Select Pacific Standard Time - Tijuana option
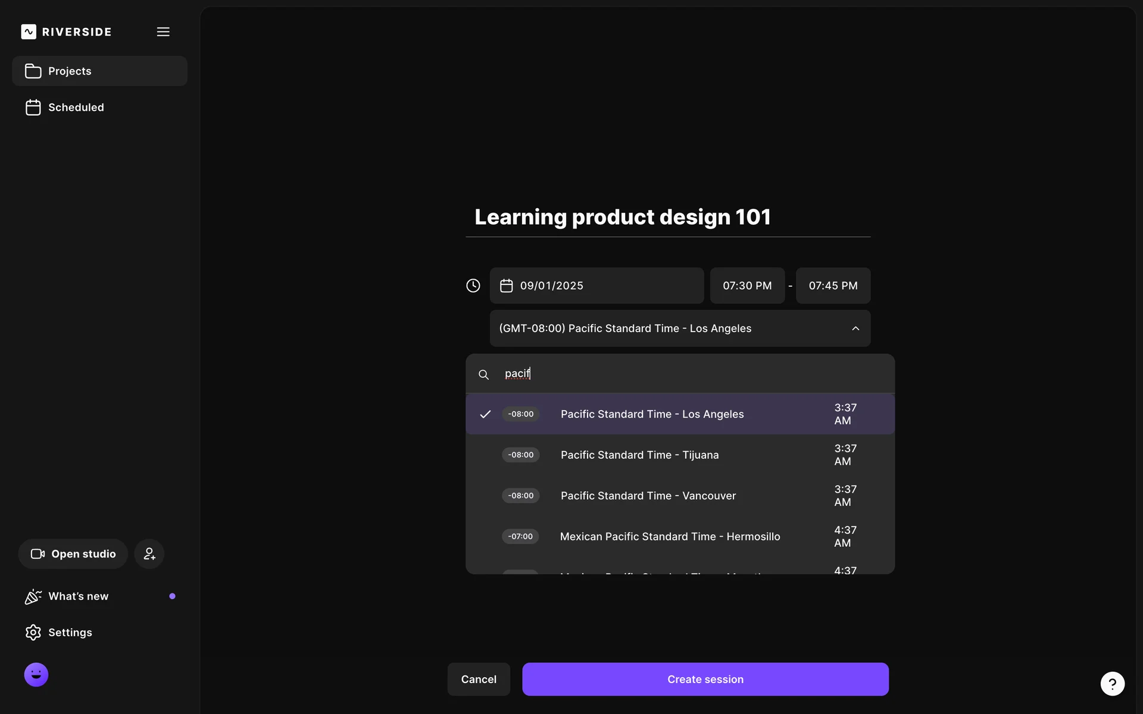This screenshot has width=1143, height=714. pyautogui.click(x=639, y=455)
